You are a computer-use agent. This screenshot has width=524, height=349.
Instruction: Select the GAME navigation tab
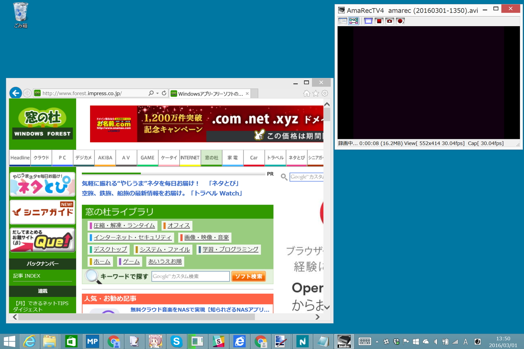pyautogui.click(x=147, y=158)
